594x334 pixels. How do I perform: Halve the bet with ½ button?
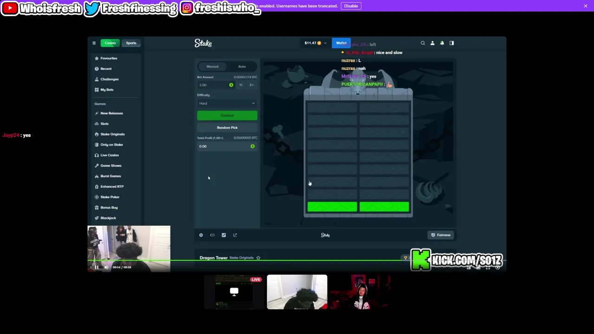click(x=241, y=85)
